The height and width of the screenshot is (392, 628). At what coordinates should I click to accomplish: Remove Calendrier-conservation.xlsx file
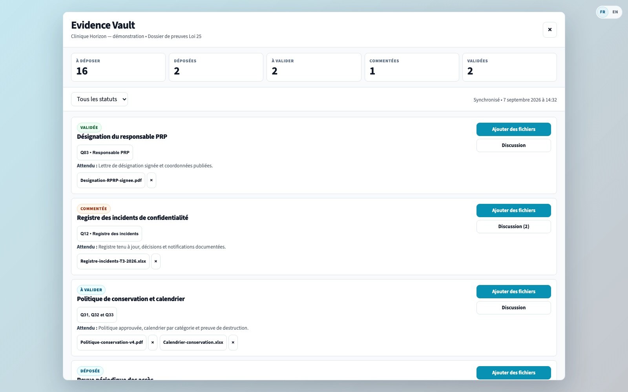[233, 343]
